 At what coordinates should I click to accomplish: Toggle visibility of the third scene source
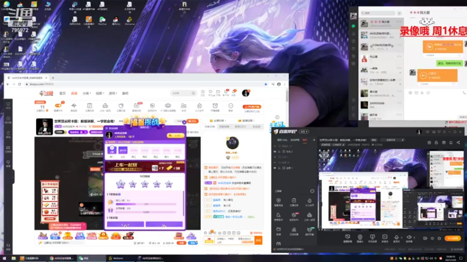point(275,157)
